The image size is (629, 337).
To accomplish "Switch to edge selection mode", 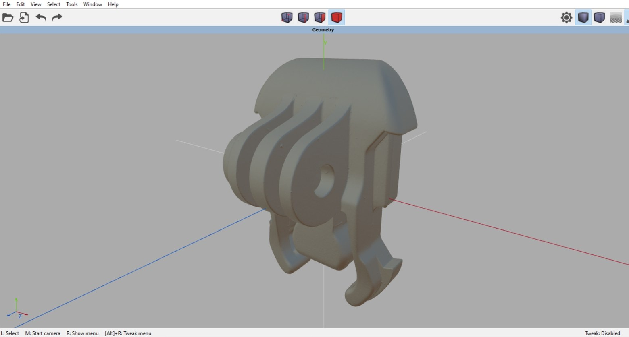I will [303, 17].
